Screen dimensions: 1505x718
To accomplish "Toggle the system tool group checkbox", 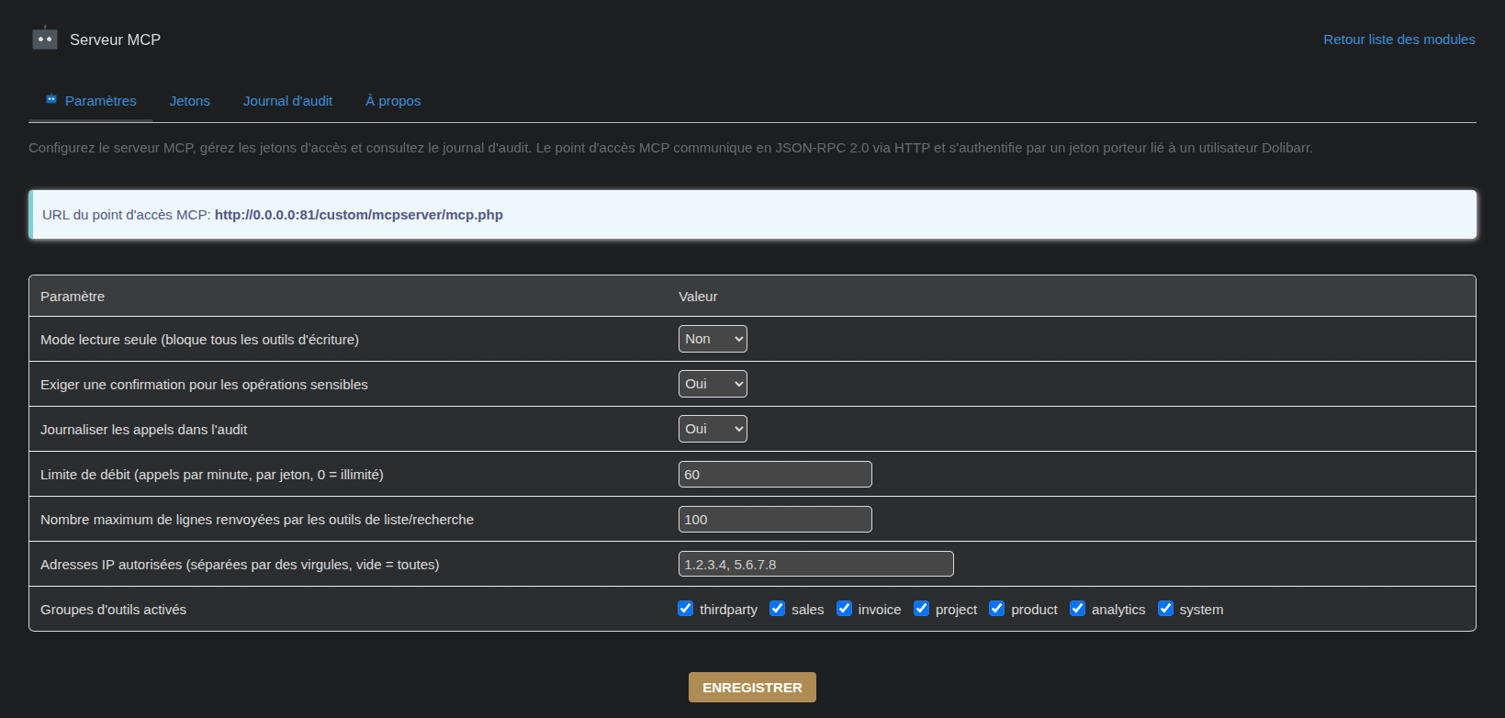I will pyautogui.click(x=1165, y=609).
